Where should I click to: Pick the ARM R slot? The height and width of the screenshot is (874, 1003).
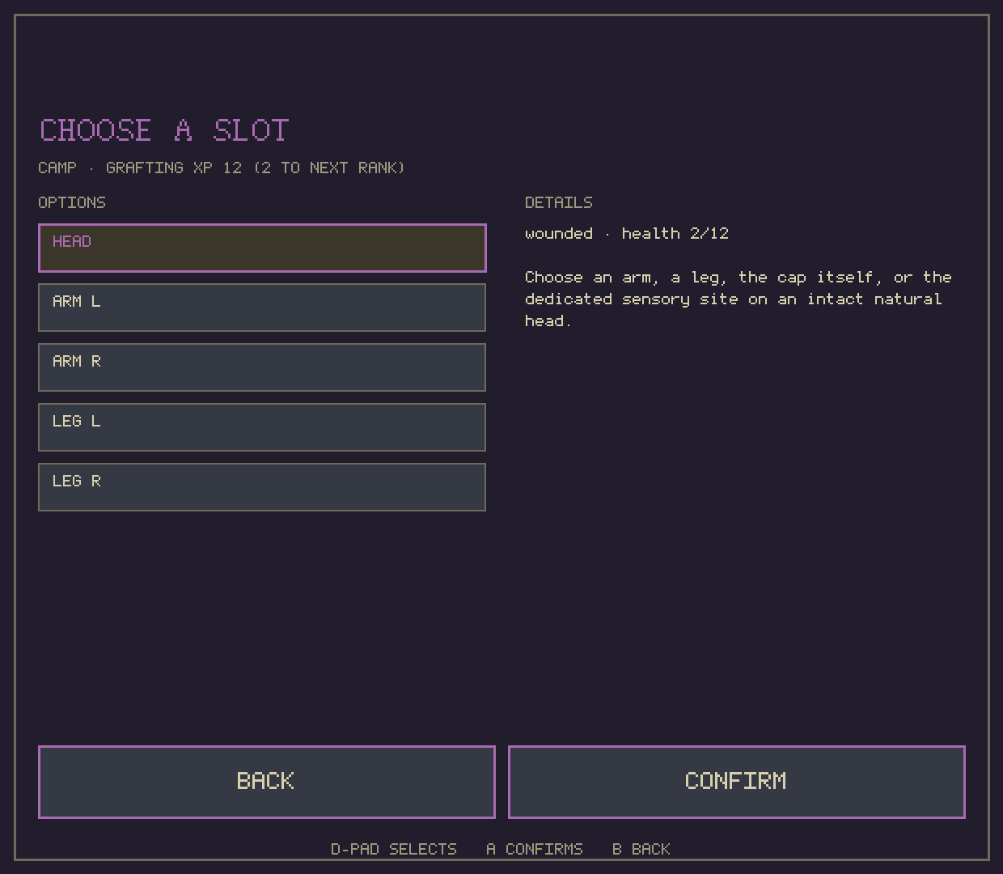(262, 367)
